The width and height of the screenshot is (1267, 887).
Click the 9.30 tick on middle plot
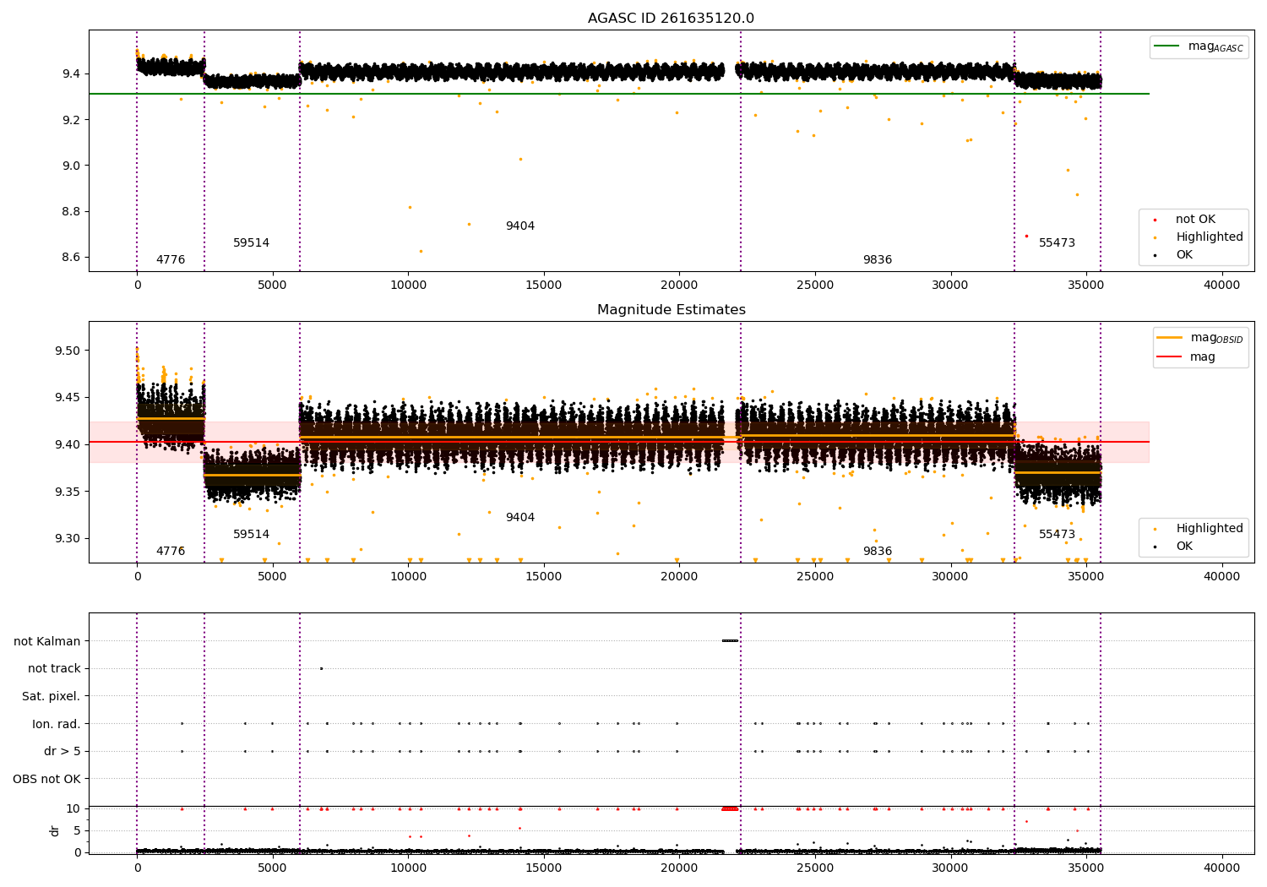coord(68,539)
